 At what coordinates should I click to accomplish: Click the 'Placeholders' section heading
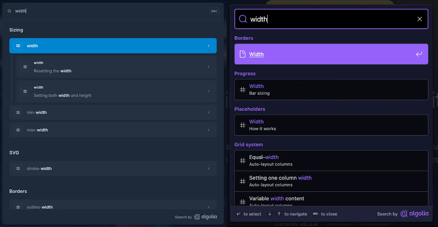coord(250,109)
